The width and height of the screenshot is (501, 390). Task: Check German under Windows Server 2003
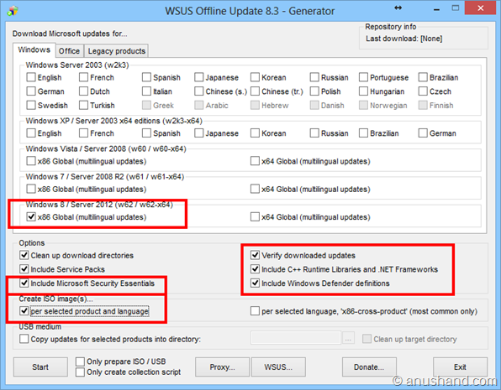coord(31,91)
